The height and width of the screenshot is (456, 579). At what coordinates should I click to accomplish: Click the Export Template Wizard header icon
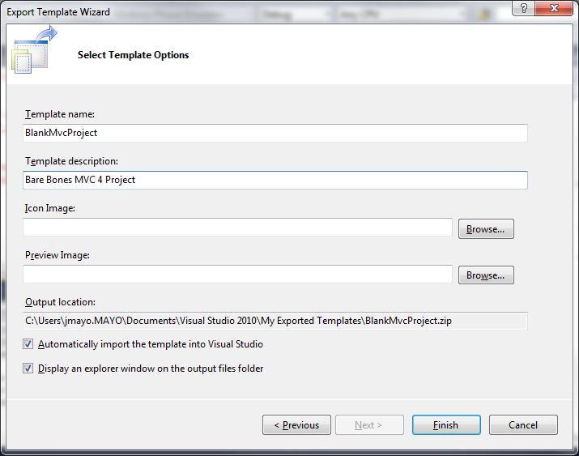point(34,52)
